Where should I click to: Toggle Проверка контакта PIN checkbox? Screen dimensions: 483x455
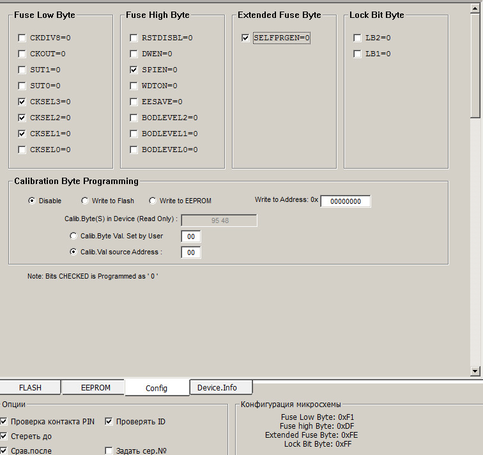[x=3, y=421]
